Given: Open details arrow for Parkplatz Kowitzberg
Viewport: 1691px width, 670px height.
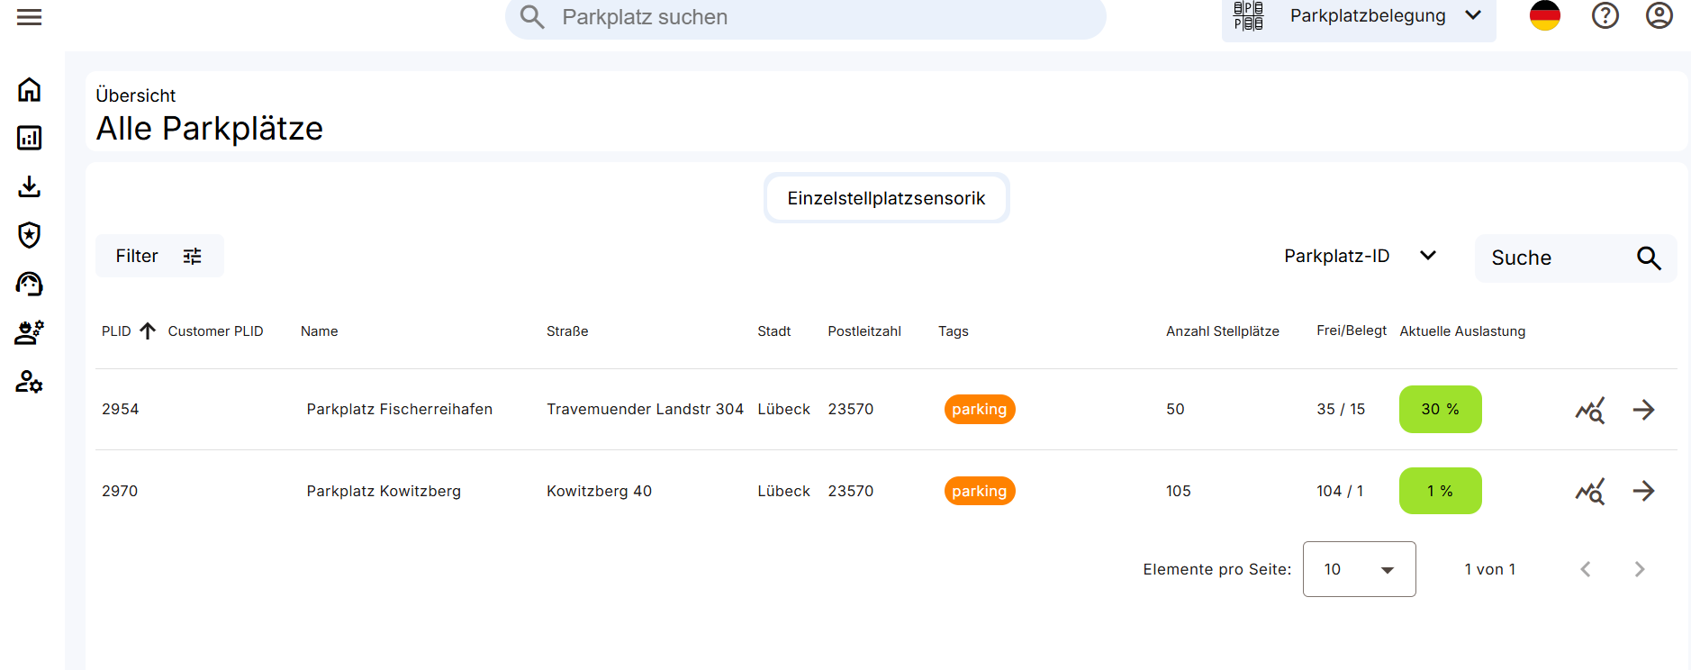Looking at the screenshot, I should pyautogui.click(x=1643, y=491).
